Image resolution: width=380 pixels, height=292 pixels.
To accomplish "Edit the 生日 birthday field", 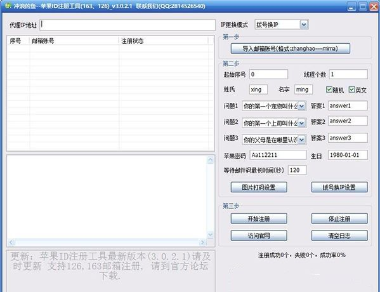I will tap(348, 155).
